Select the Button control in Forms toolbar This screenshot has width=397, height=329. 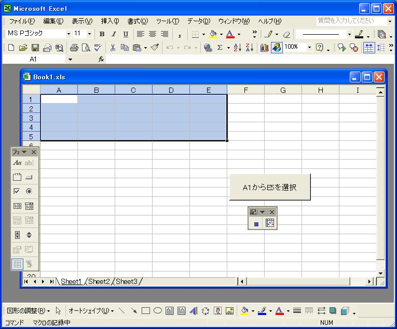[x=29, y=177]
